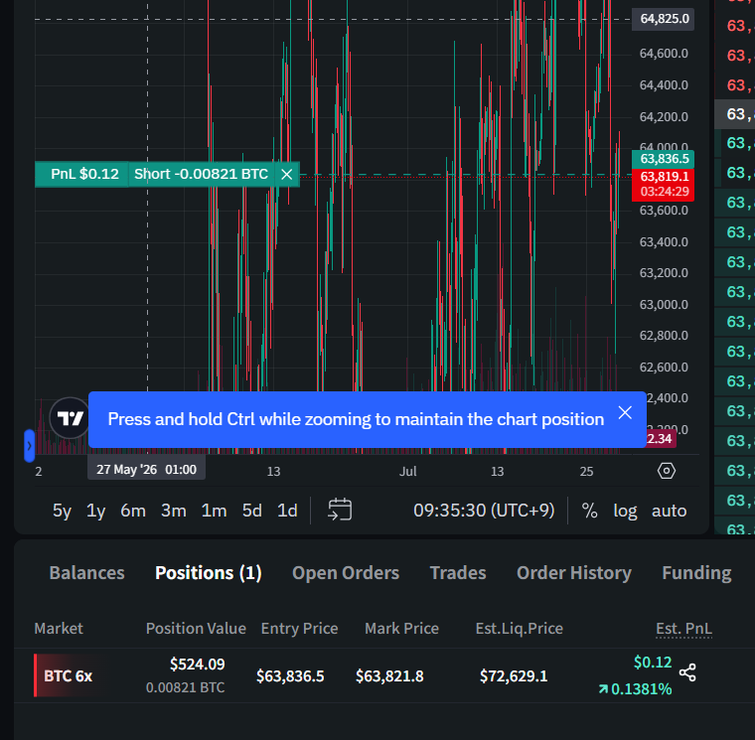Viewport: 755px width, 740px height.
Task: Click the 0.00821 BTC position size text
Action: [x=185, y=687]
